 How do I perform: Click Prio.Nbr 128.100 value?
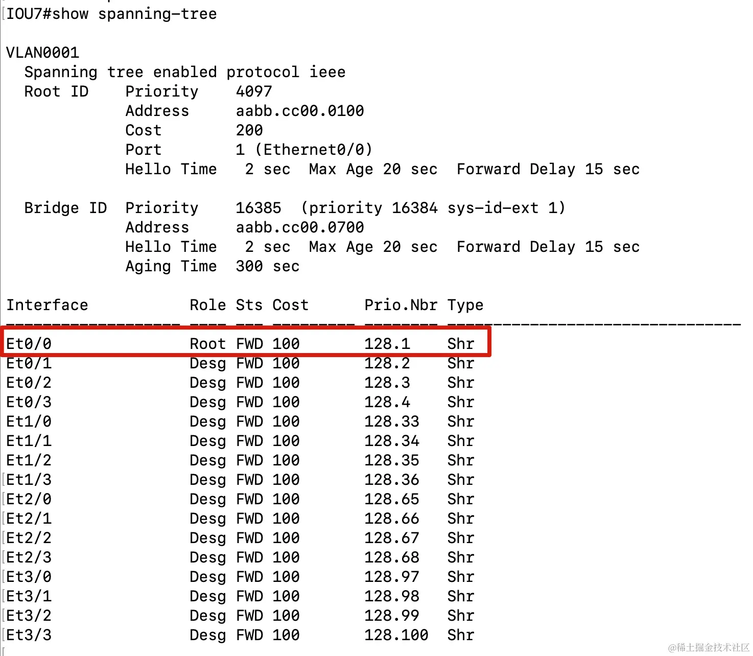click(396, 635)
